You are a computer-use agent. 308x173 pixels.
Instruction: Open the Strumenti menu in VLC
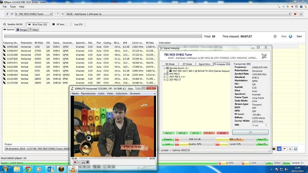[x=135, y=94]
